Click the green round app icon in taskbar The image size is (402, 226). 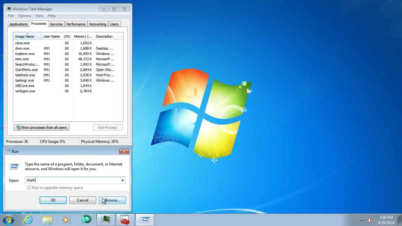[86, 220]
